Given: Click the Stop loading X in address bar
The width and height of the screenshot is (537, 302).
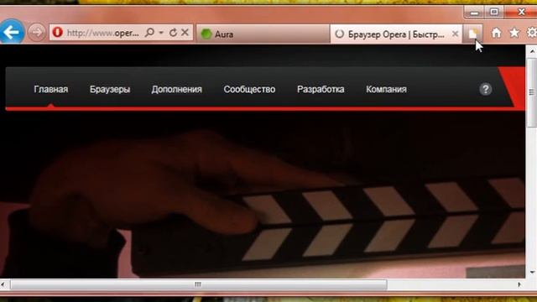Looking at the screenshot, I should [x=185, y=33].
